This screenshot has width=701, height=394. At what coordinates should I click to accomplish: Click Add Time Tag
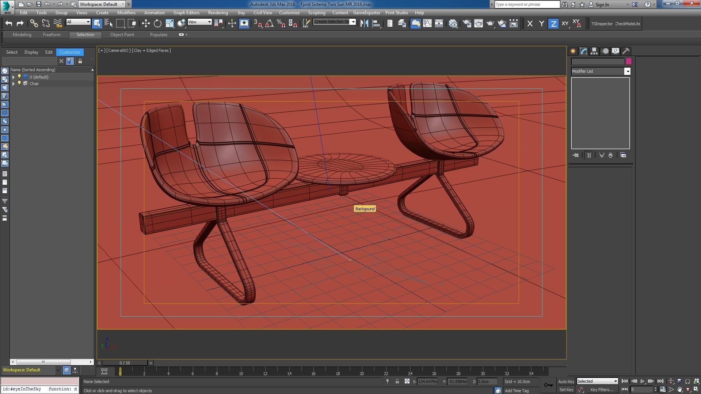click(x=517, y=391)
